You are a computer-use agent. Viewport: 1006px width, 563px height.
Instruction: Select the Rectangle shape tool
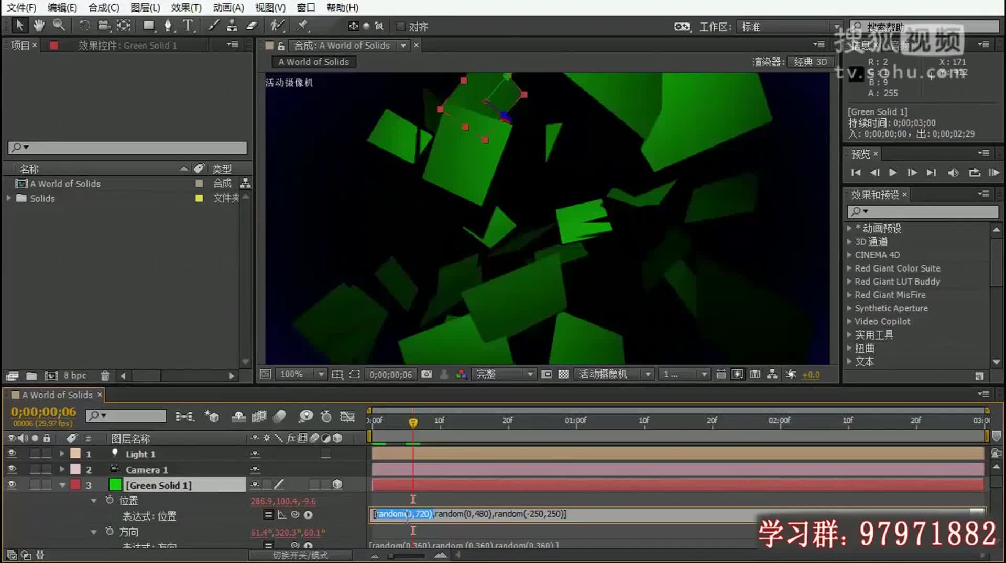(149, 25)
